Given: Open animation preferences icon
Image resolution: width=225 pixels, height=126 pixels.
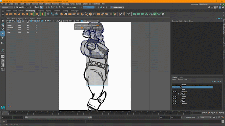Looking at the screenshot, I should (223, 117).
